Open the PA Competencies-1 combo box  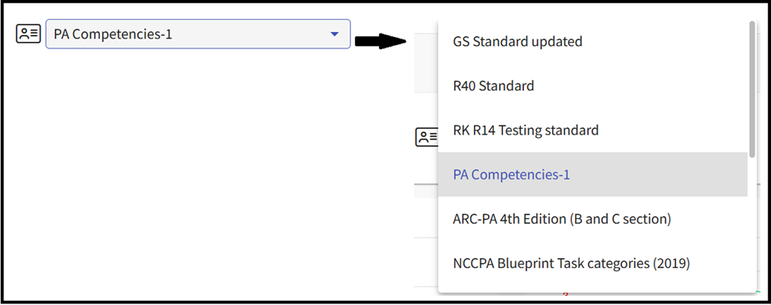(x=198, y=34)
